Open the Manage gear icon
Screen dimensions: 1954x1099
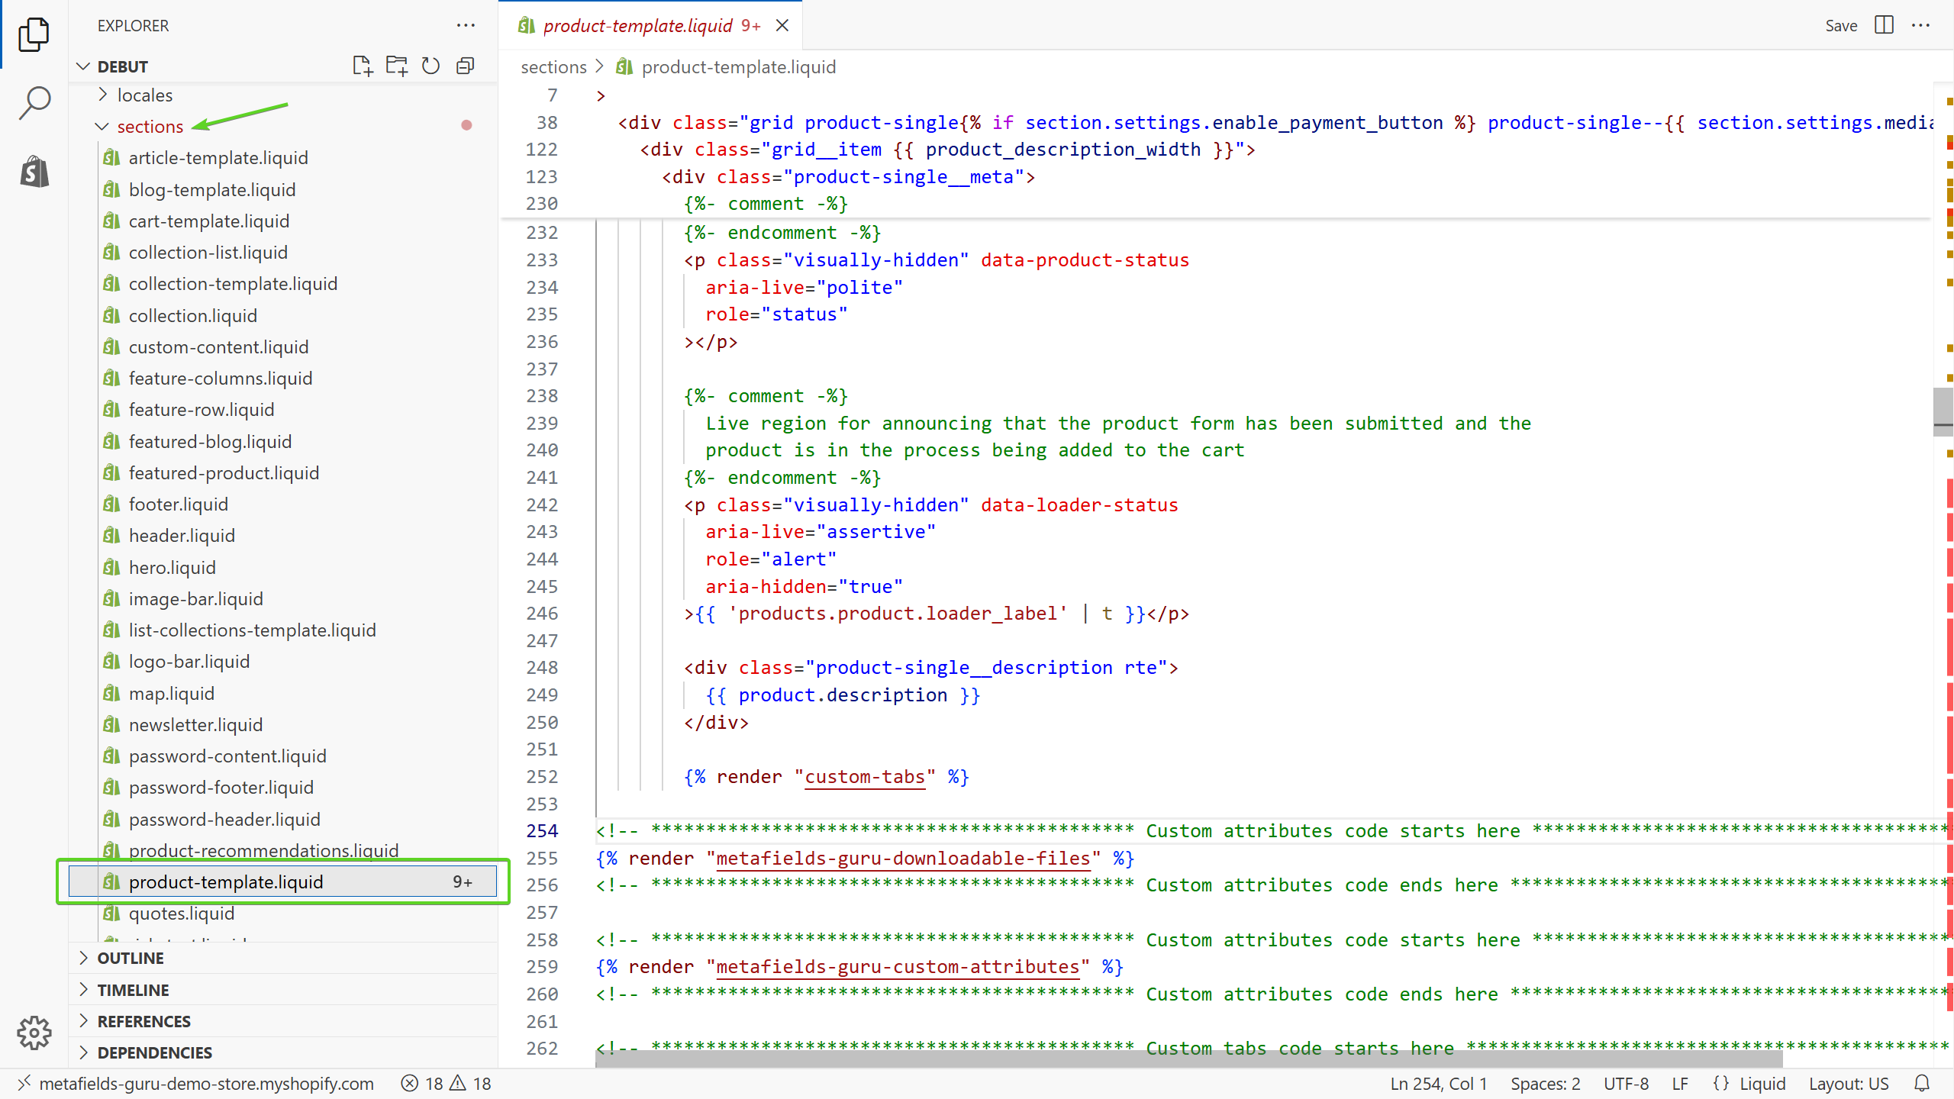(34, 1033)
